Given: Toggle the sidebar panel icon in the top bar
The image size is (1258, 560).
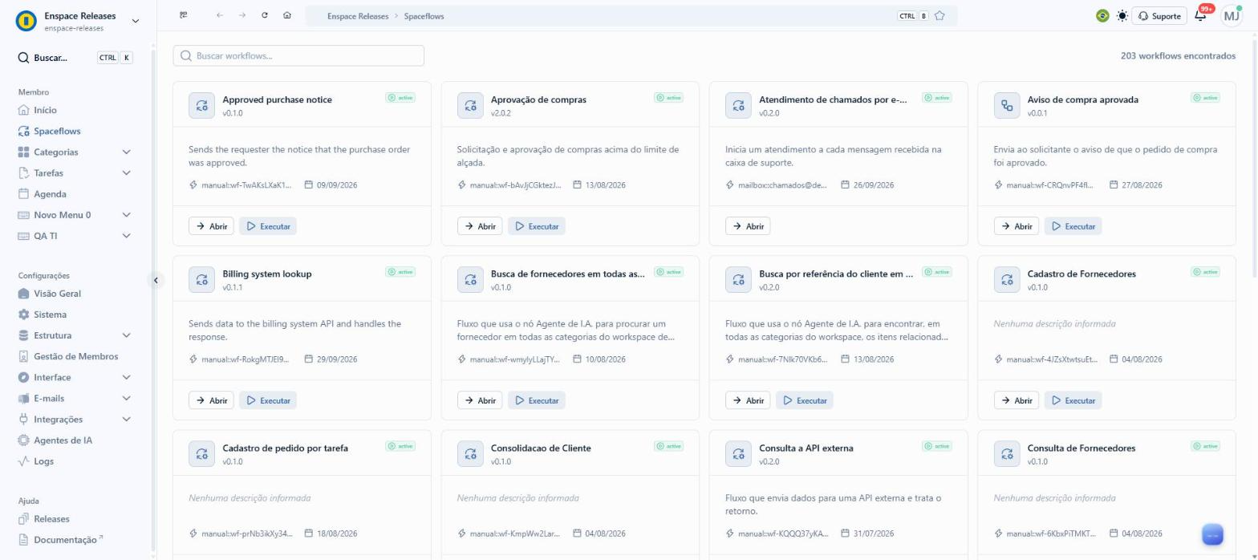Looking at the screenshot, I should coord(184,15).
